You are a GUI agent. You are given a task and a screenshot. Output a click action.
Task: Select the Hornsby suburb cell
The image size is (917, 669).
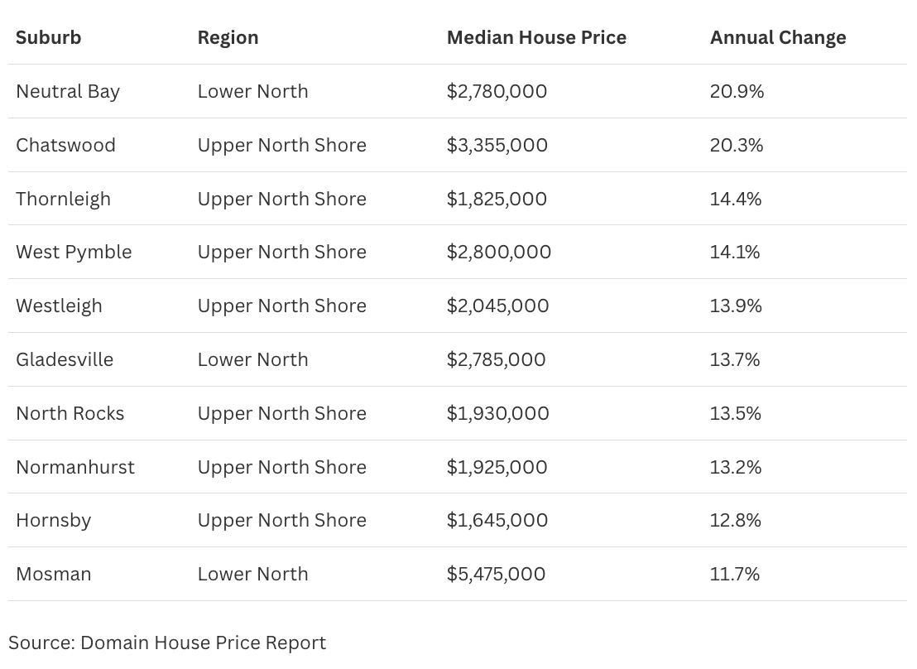(x=53, y=520)
